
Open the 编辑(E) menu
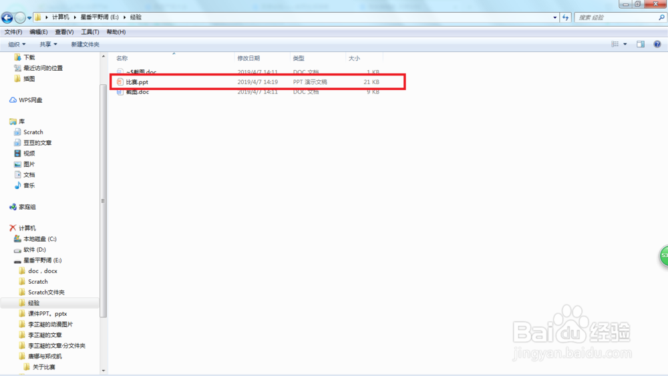pos(38,32)
